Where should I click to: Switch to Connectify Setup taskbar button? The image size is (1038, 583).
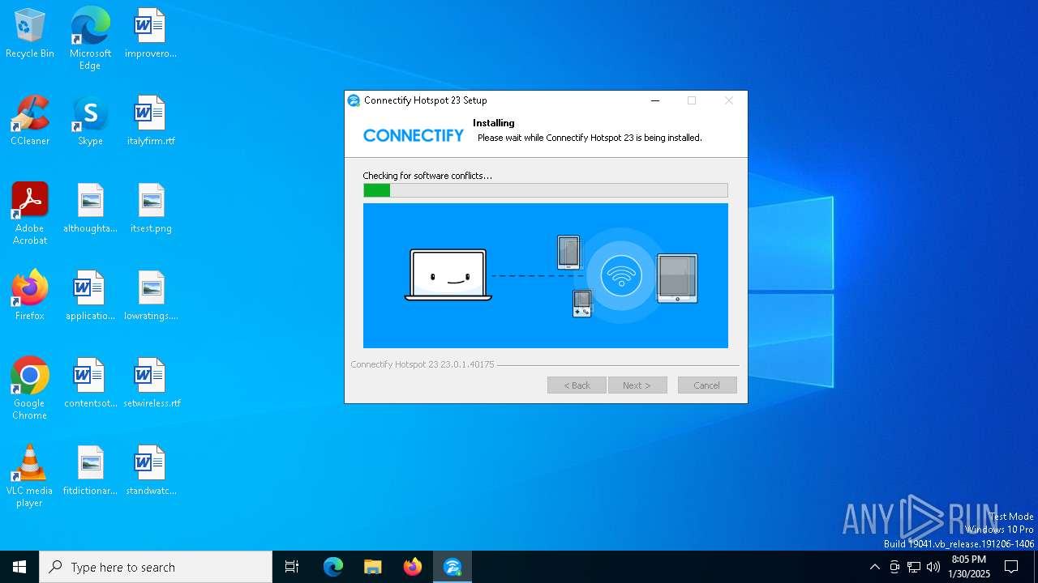tap(453, 567)
